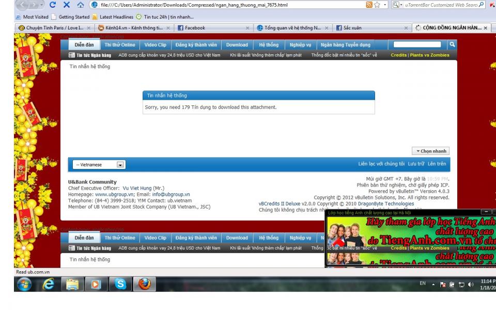Expand the Chọn nhanh quick menu
Screen dimensions: 496x310
430,151
